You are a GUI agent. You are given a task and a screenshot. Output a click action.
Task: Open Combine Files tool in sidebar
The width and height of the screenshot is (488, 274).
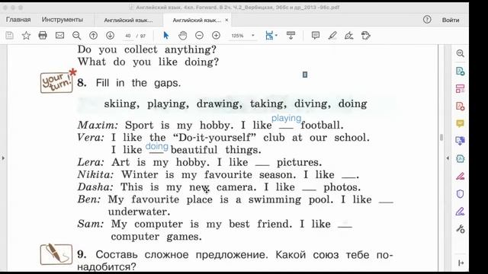(461, 141)
